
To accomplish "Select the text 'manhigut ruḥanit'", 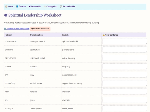I will point(37,41).
